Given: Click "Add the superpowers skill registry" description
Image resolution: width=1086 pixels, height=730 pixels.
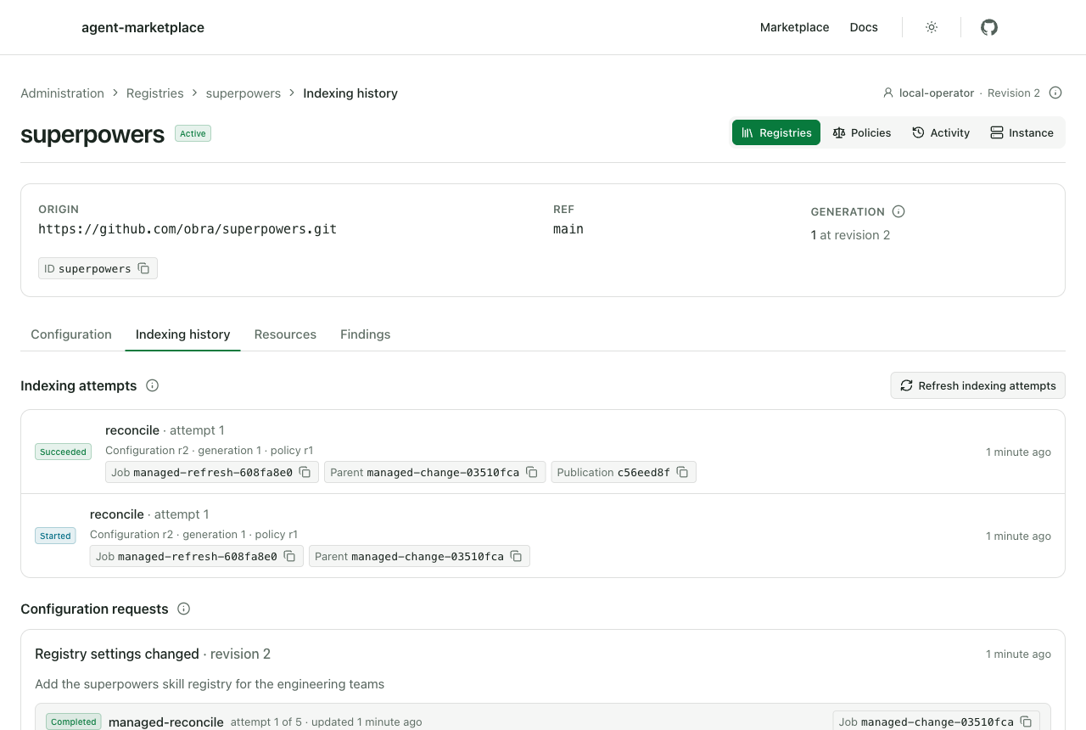Looking at the screenshot, I should pos(210,684).
